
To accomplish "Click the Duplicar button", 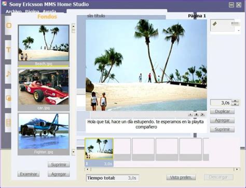I will (222, 111).
